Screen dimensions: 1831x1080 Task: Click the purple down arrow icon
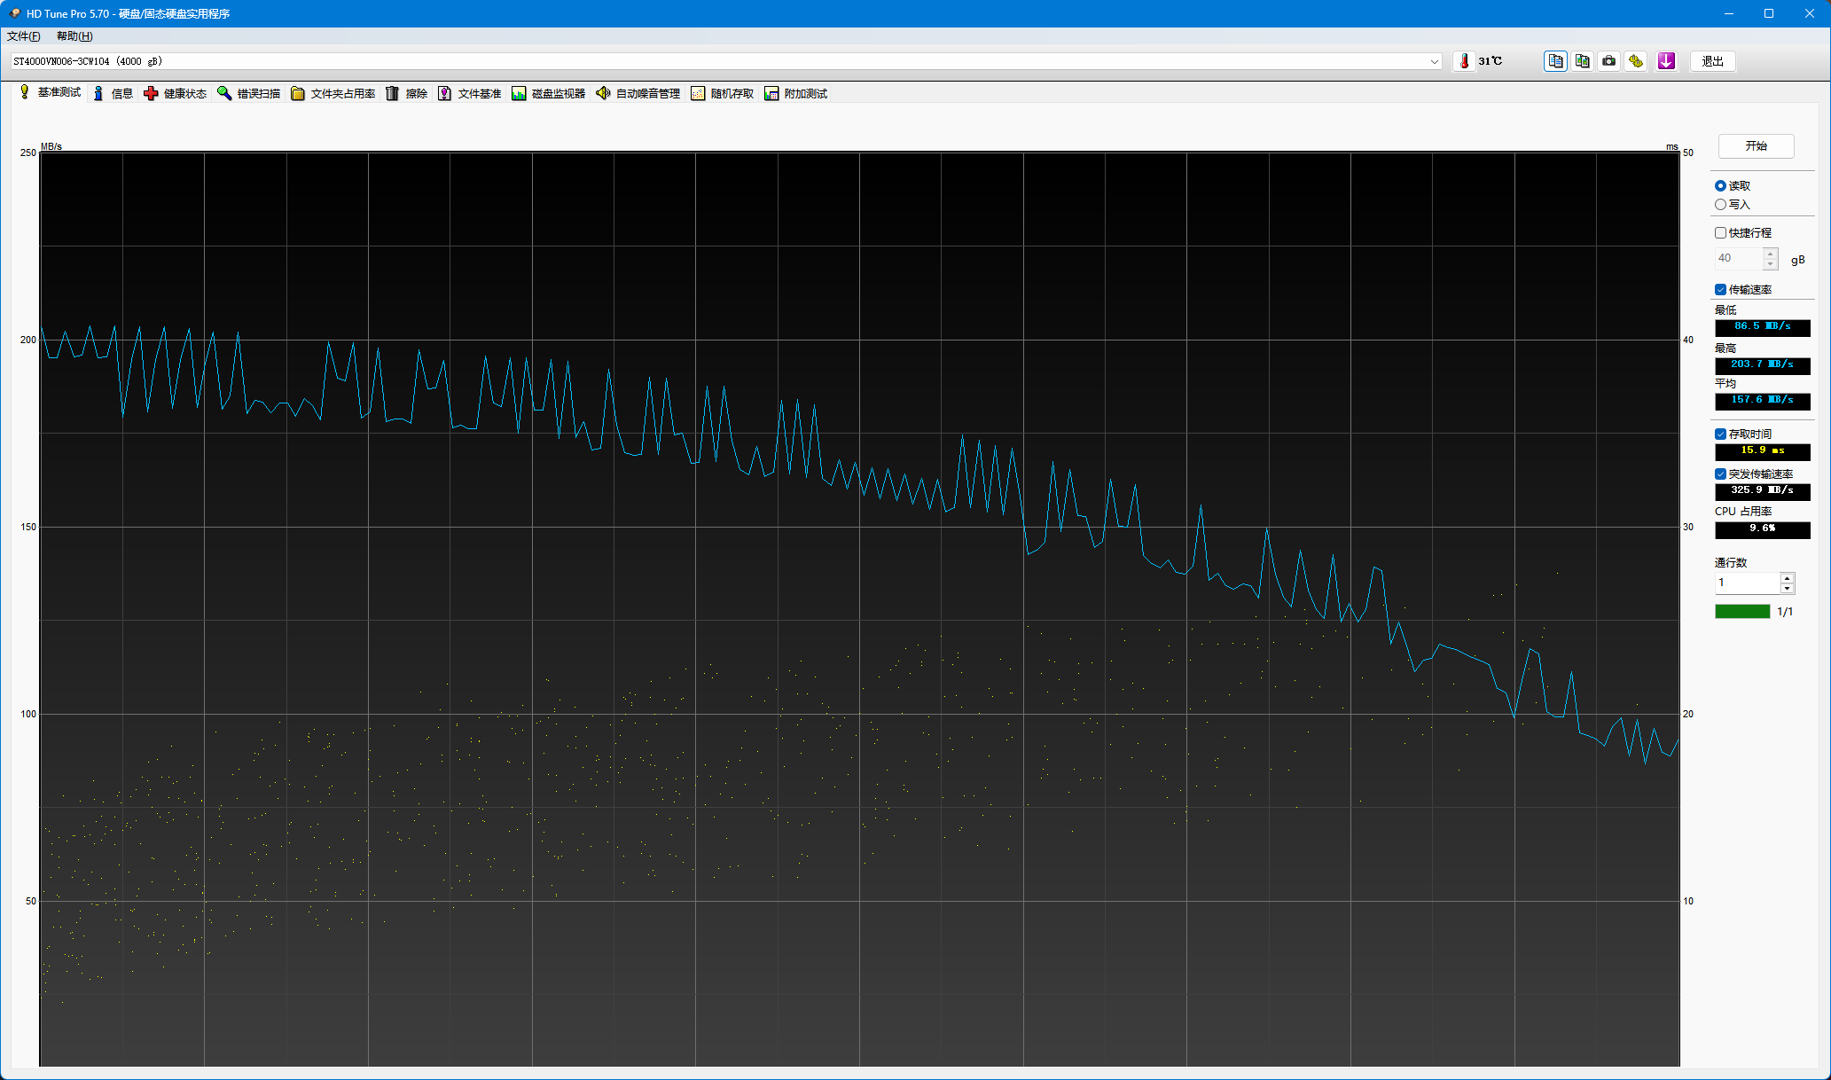(x=1666, y=61)
